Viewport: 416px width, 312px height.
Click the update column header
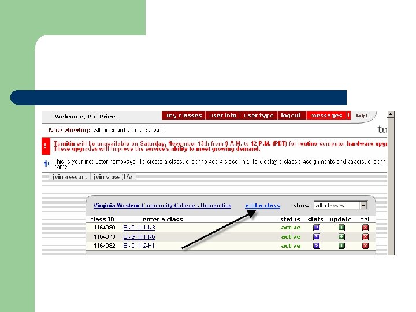coord(340,220)
